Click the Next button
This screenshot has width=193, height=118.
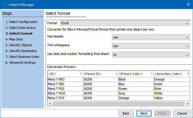[144, 113]
